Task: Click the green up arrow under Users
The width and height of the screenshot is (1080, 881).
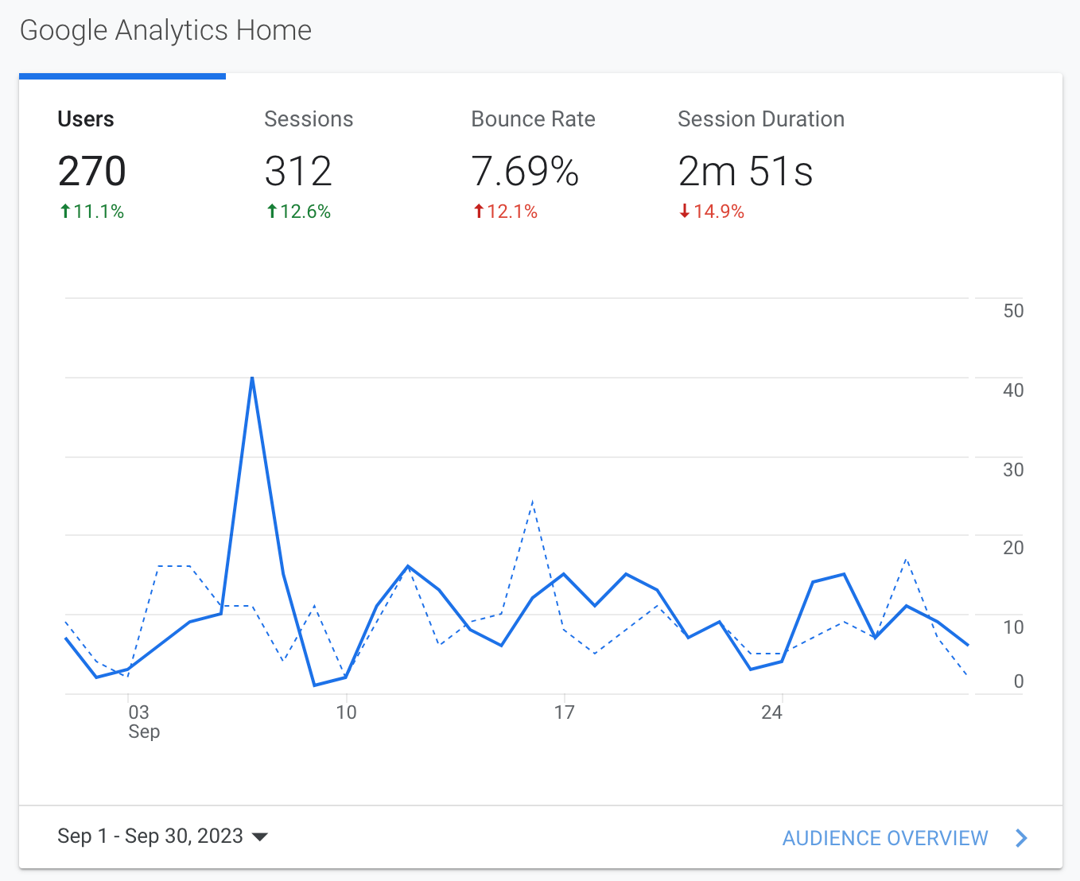Action: [x=65, y=212]
